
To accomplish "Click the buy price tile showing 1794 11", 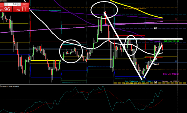I will click(21, 9).
